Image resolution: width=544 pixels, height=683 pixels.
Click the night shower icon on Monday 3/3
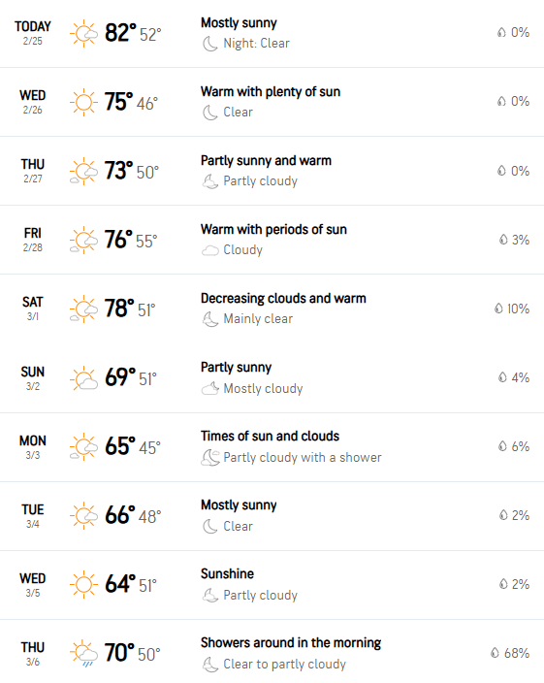click(x=209, y=457)
